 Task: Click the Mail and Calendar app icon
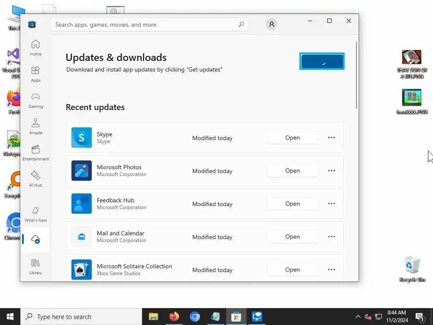coord(82,237)
